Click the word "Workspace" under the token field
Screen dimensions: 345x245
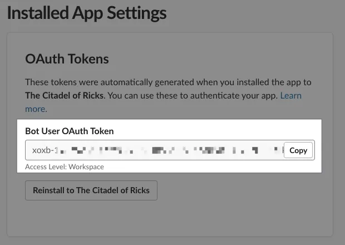[86, 167]
